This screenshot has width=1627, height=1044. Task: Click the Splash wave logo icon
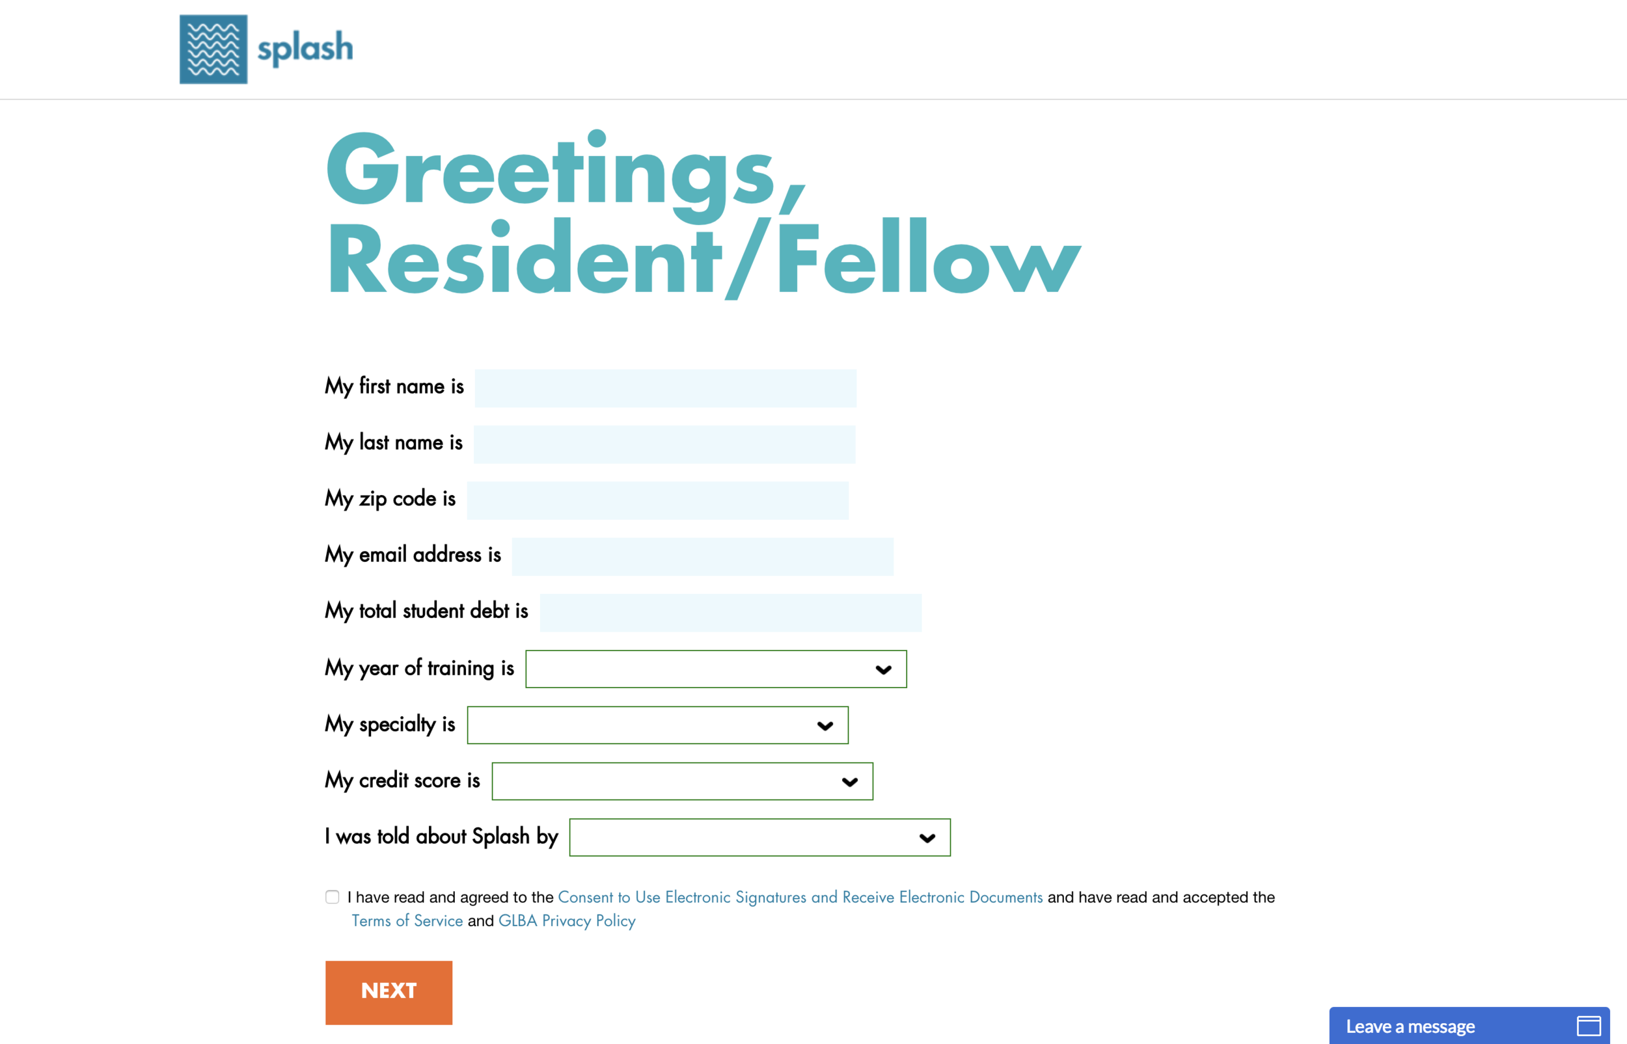click(x=213, y=49)
